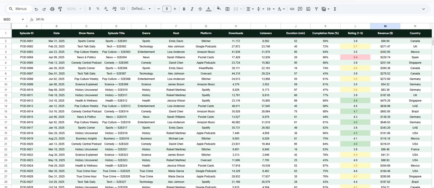Select host cell Michael Lee
Screen dimensions: 434x188
pos(176,139)
